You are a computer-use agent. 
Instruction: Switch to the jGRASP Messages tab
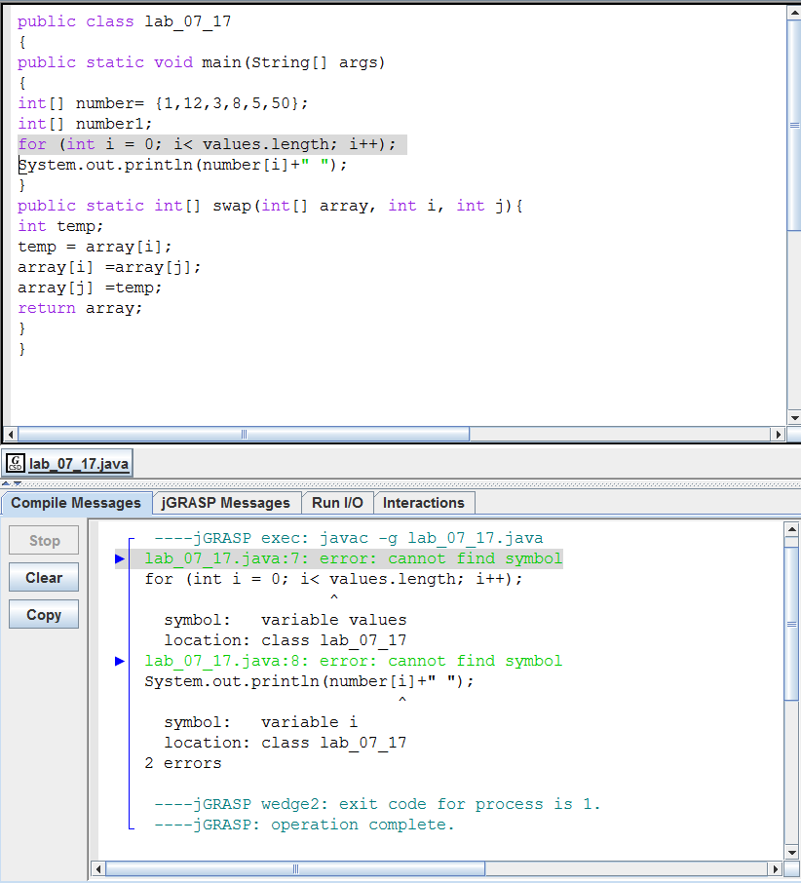(226, 503)
